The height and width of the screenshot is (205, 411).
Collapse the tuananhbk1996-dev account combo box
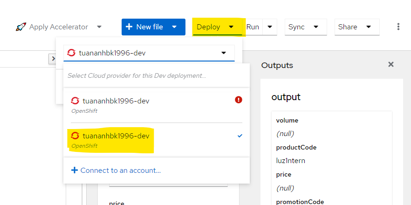coord(149,53)
